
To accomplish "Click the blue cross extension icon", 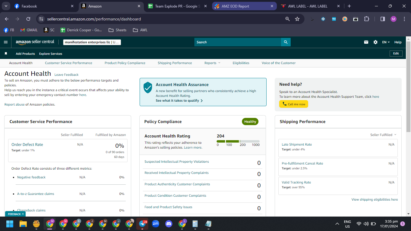I will [323, 19].
